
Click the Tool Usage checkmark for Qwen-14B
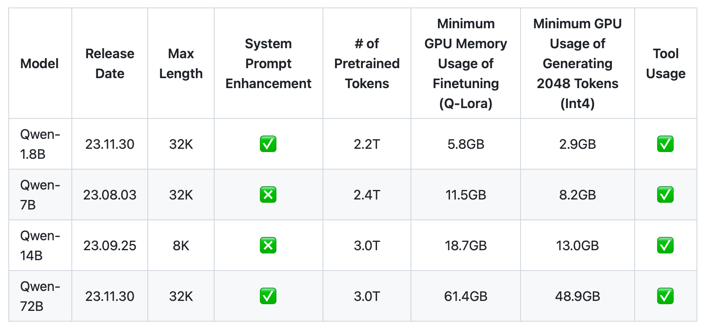665,246
